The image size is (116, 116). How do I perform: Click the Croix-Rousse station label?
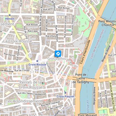(37, 65)
